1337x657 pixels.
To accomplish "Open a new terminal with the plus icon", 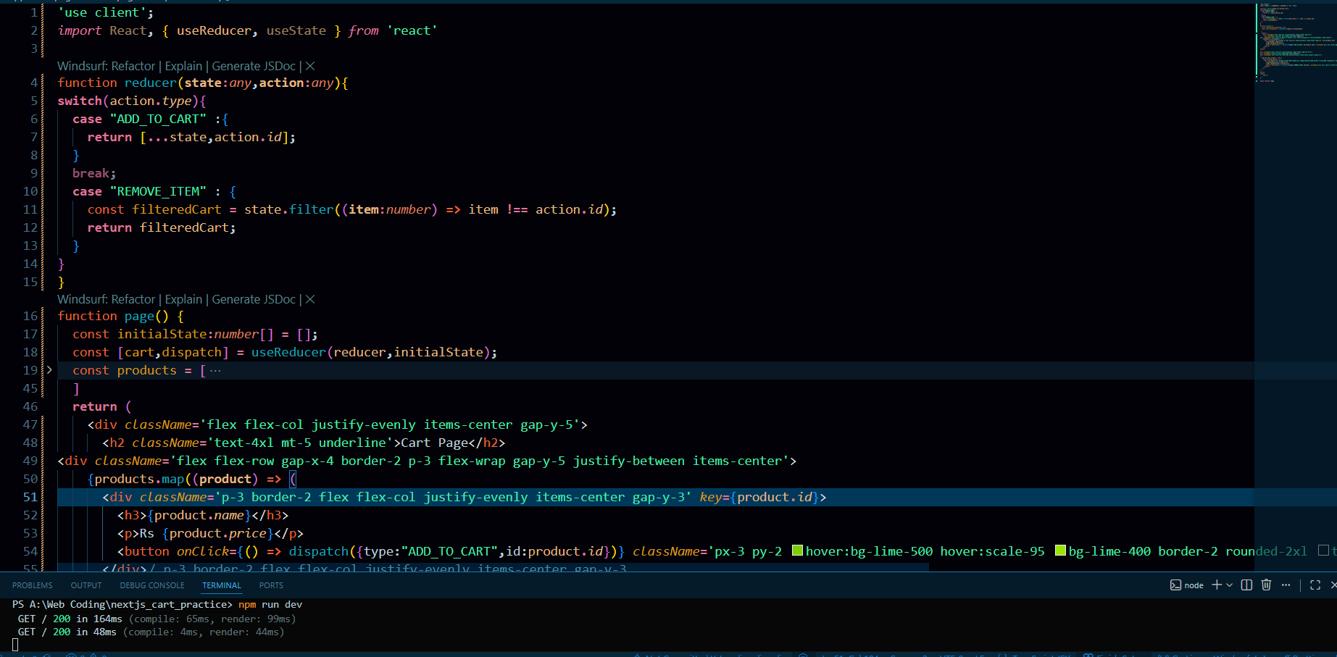I will [x=1217, y=585].
